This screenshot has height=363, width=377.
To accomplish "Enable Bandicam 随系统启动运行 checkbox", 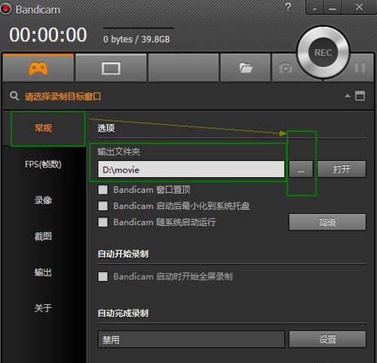I will 103,222.
